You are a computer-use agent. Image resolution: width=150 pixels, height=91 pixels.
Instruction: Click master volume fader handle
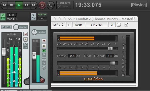[x=4, y=52]
